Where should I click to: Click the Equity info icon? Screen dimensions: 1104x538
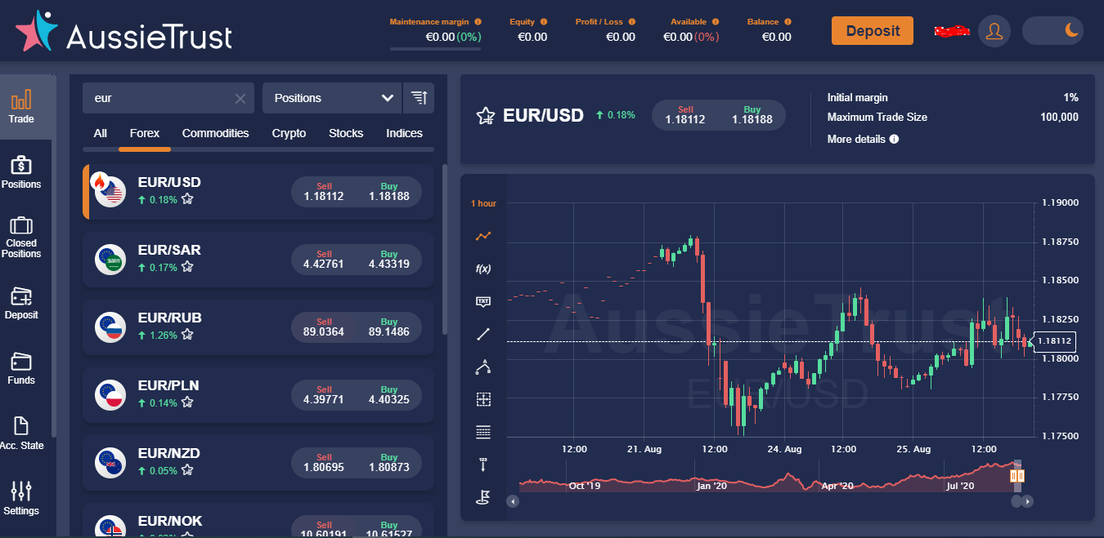[x=544, y=22]
